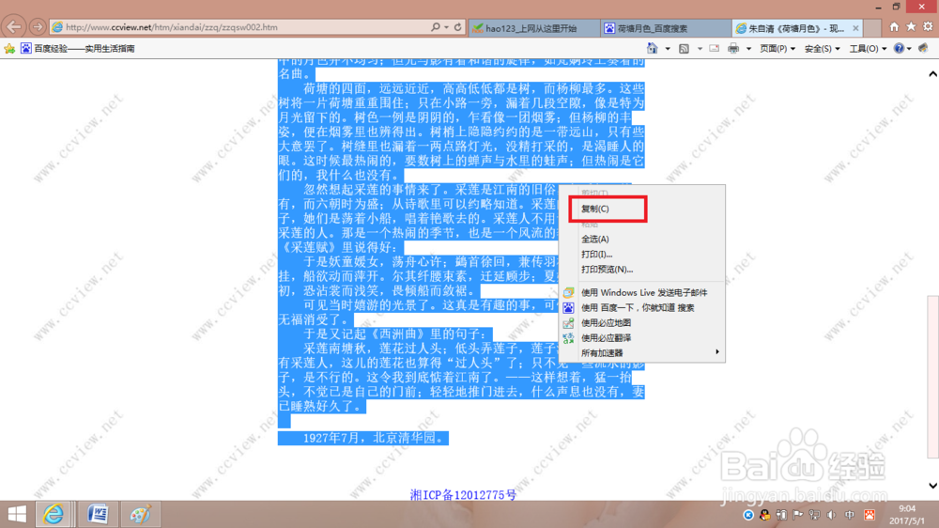Click the vertical scrollbar thumb
The width and height of the screenshot is (939, 528).
coord(932,377)
